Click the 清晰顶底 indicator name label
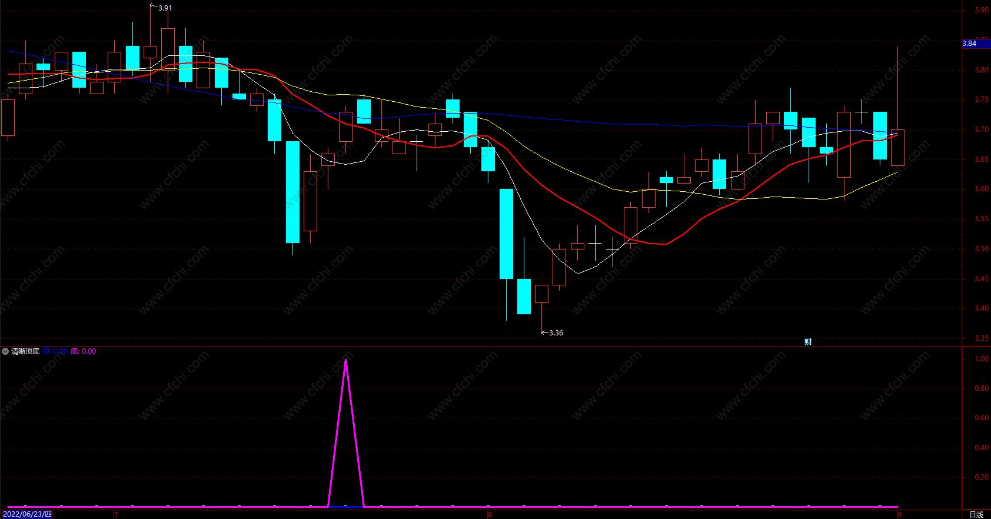991x519 pixels. pyautogui.click(x=25, y=351)
